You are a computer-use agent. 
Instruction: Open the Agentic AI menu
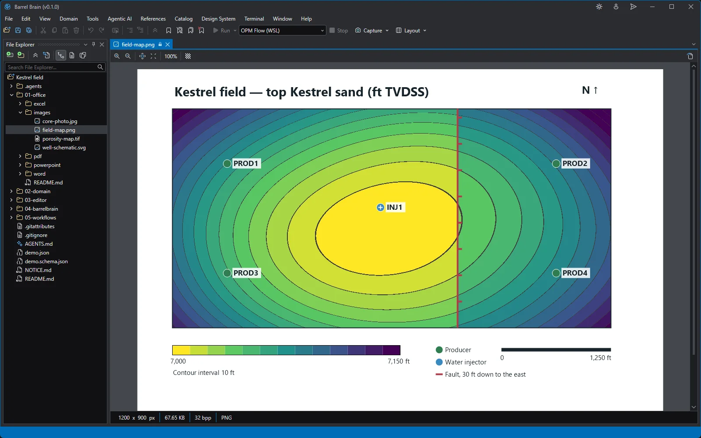tap(120, 19)
